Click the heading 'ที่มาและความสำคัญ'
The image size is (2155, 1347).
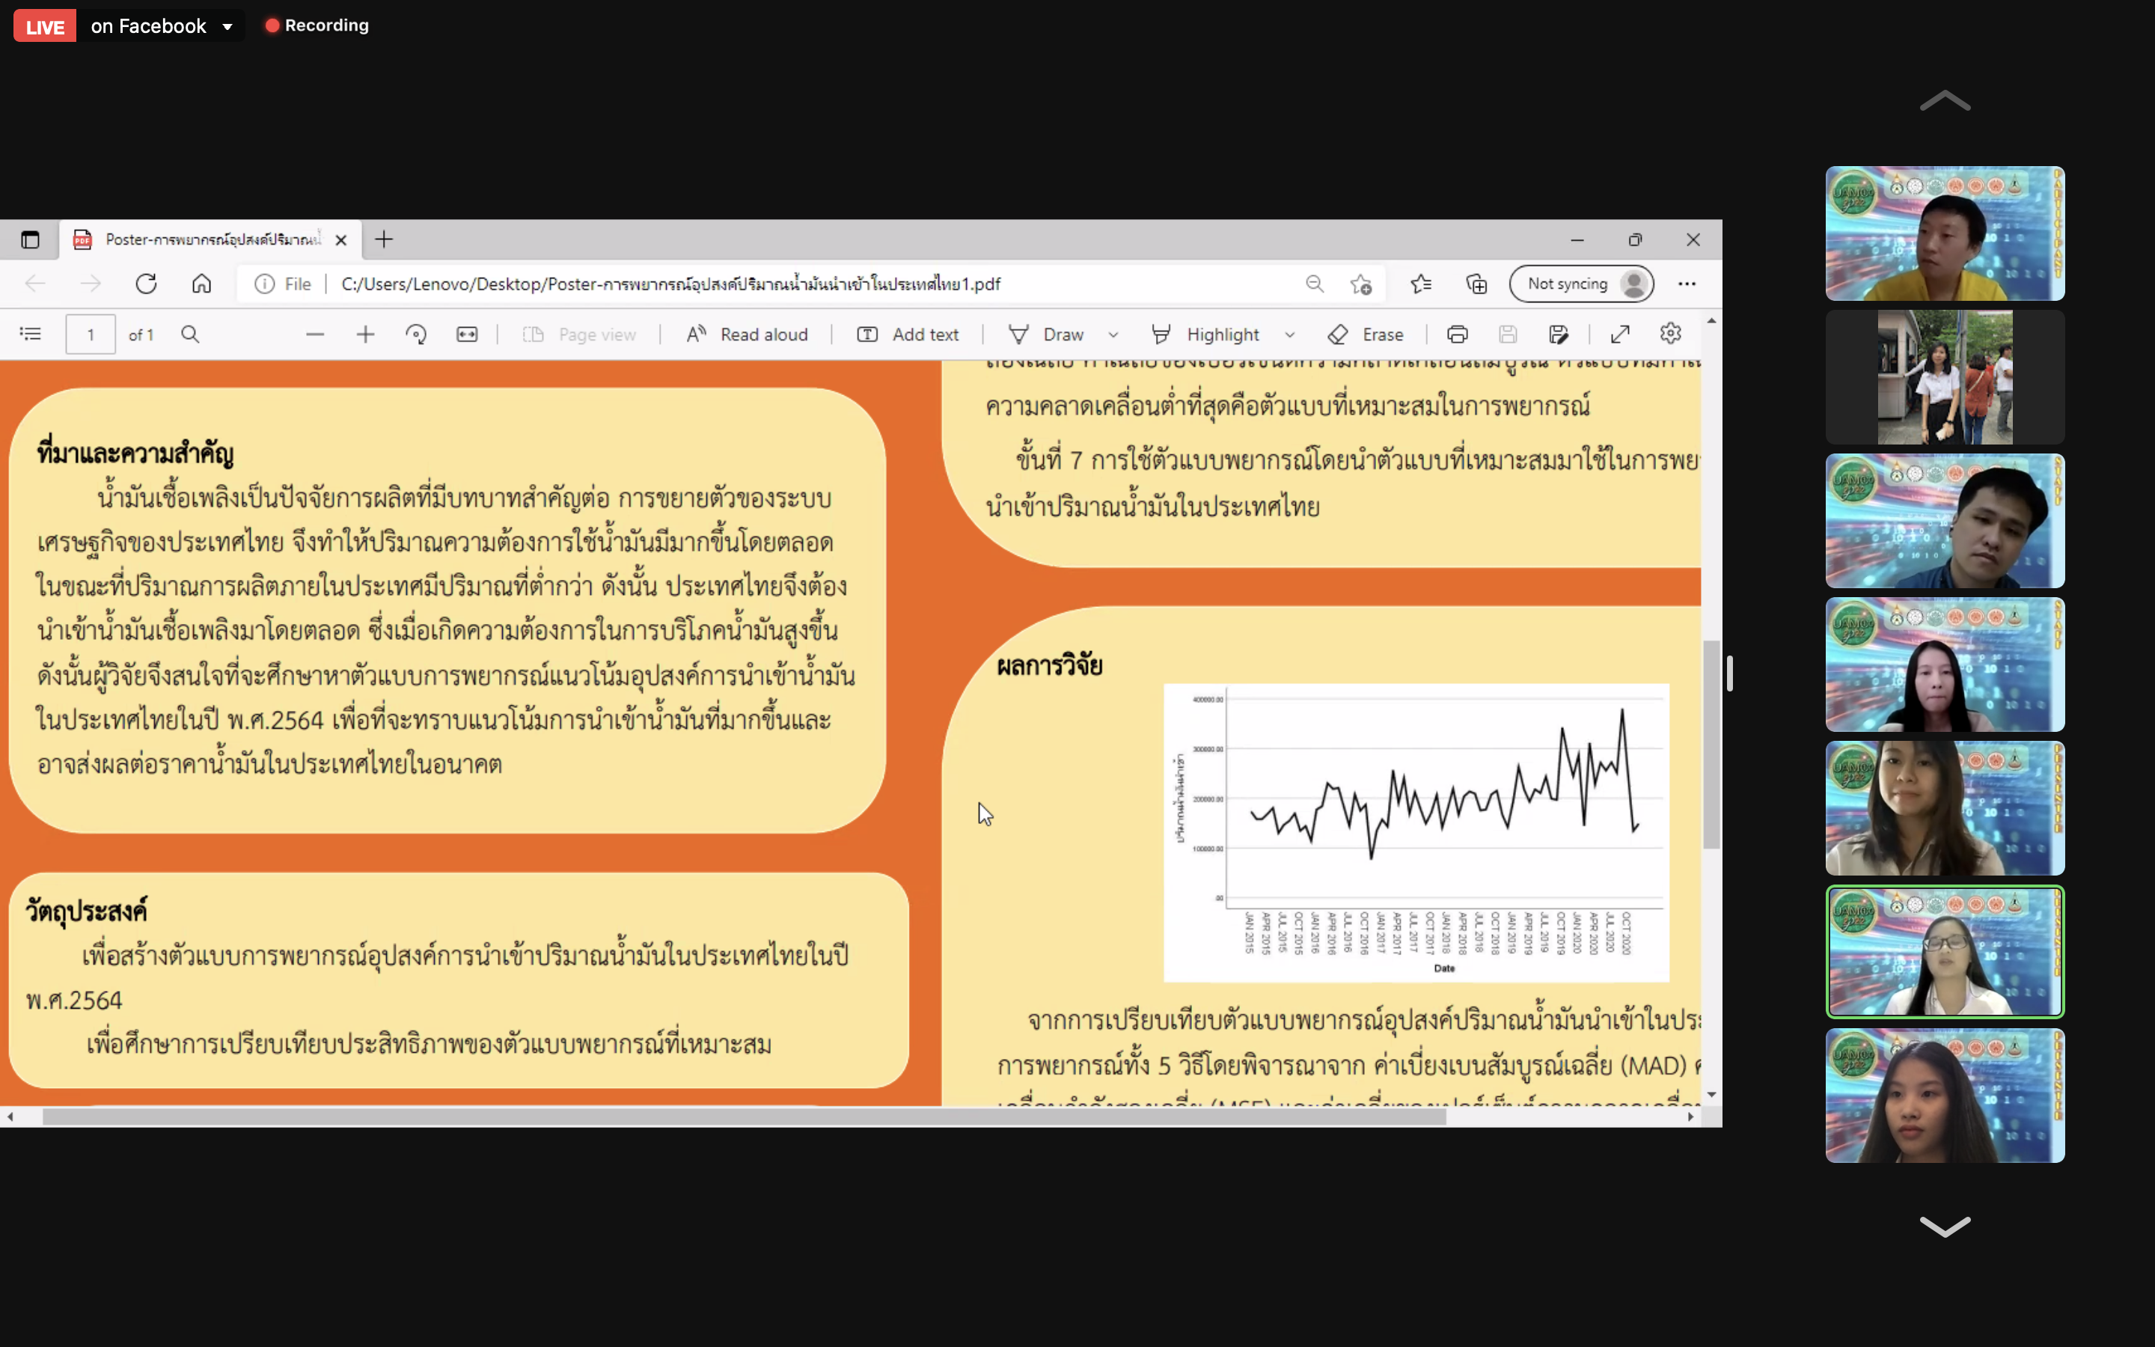pyautogui.click(x=135, y=453)
